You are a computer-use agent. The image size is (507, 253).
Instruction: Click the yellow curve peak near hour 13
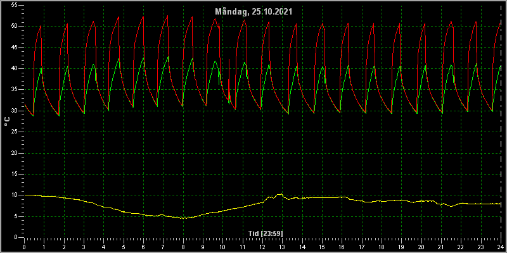[281, 194]
